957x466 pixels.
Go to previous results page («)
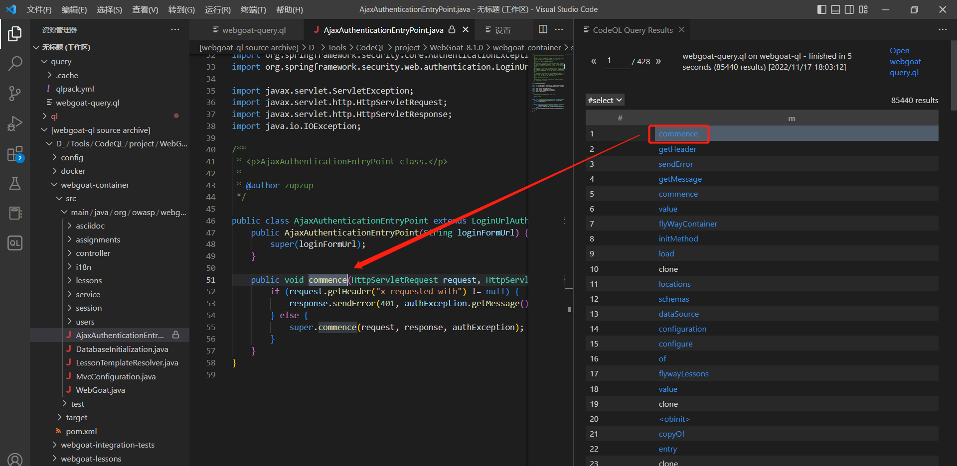point(594,61)
